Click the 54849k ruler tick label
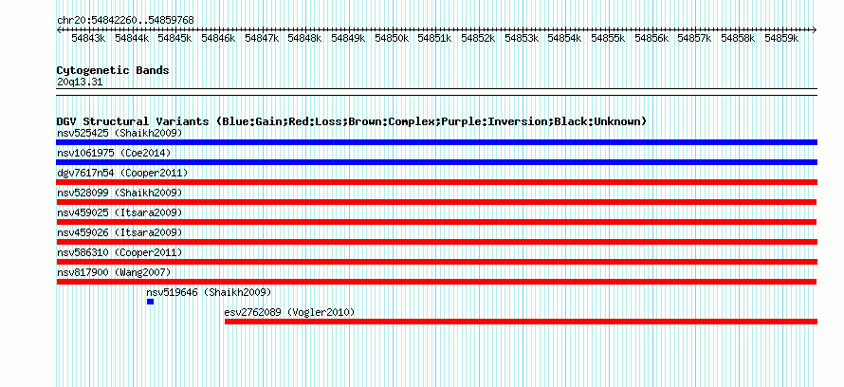Screen dimensions: 844x387 pyautogui.click(x=348, y=38)
